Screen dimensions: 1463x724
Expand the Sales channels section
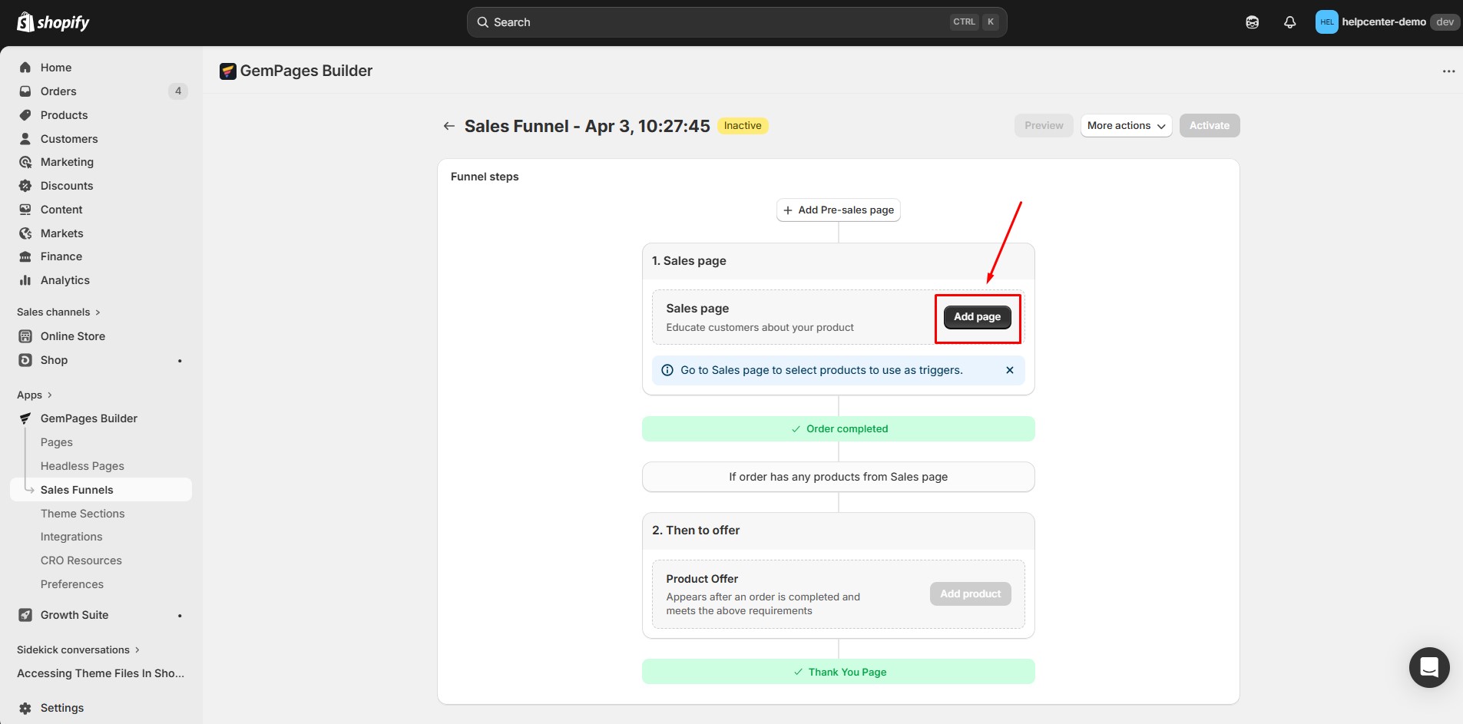pos(58,312)
